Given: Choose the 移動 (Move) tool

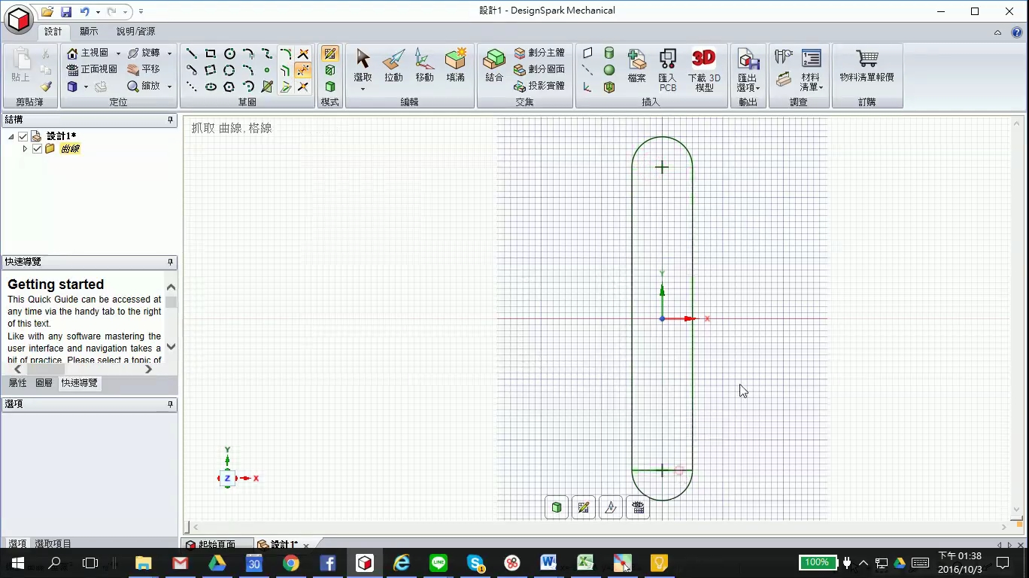Looking at the screenshot, I should coord(424,65).
